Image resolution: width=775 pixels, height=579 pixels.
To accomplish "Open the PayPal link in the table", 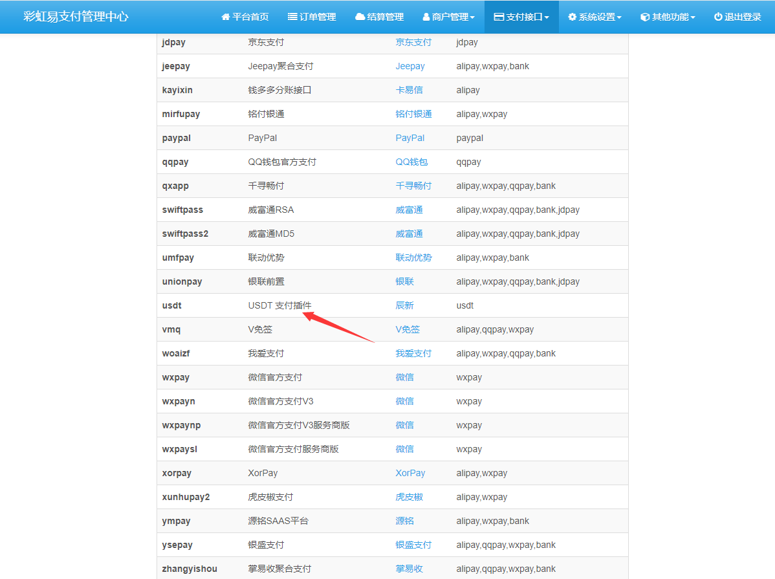I will 410,138.
